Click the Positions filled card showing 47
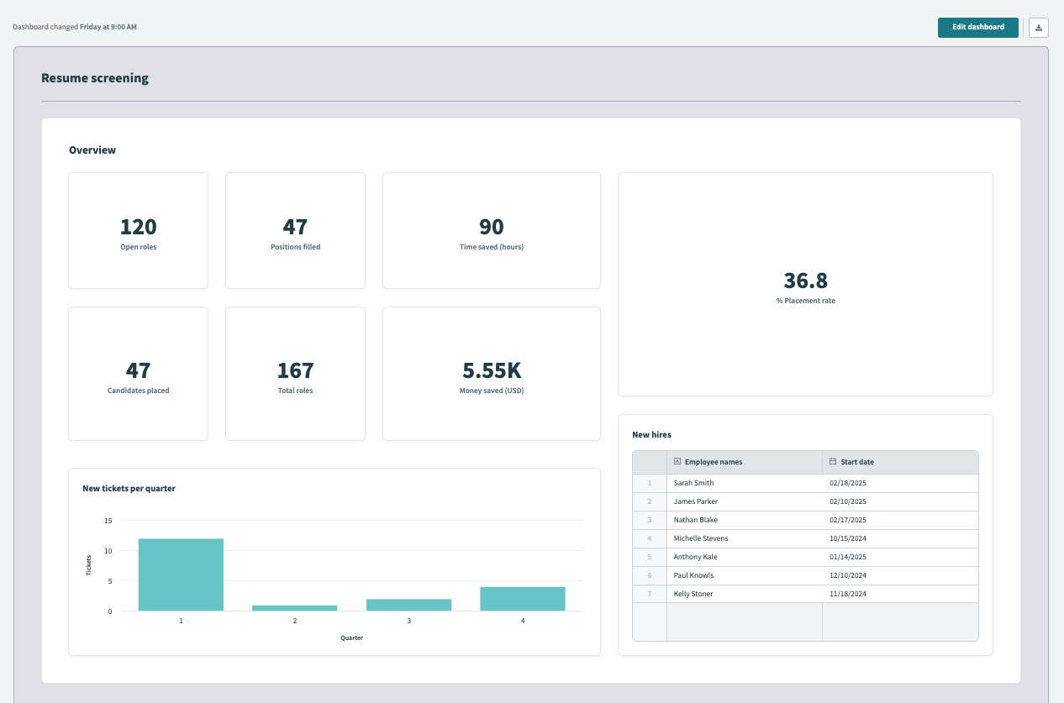Image resolution: width=1064 pixels, height=703 pixels. pos(295,231)
